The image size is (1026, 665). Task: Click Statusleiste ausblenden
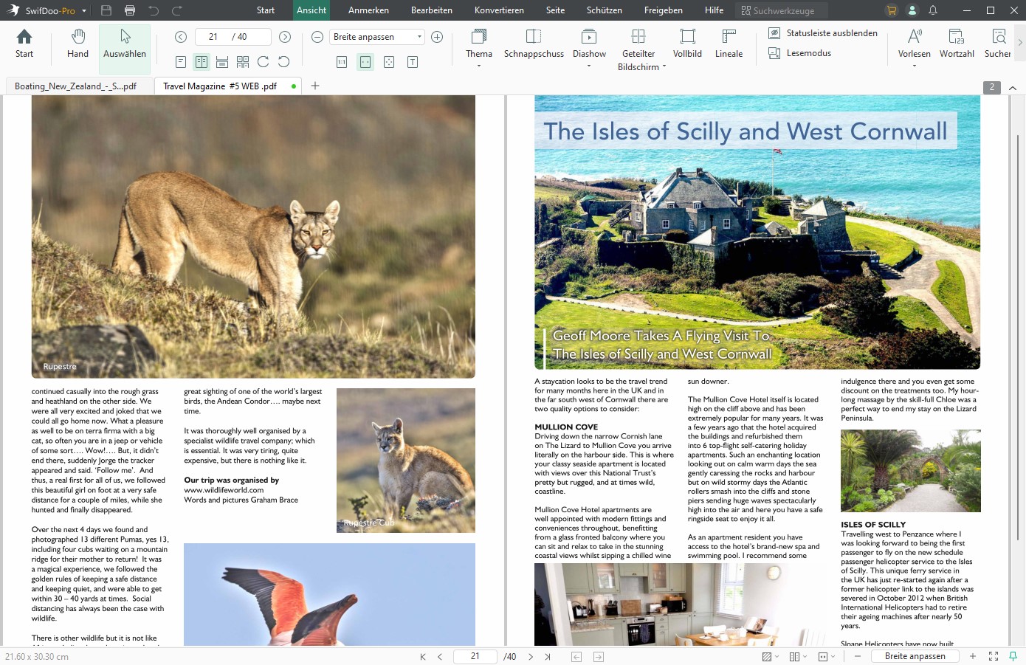(823, 33)
